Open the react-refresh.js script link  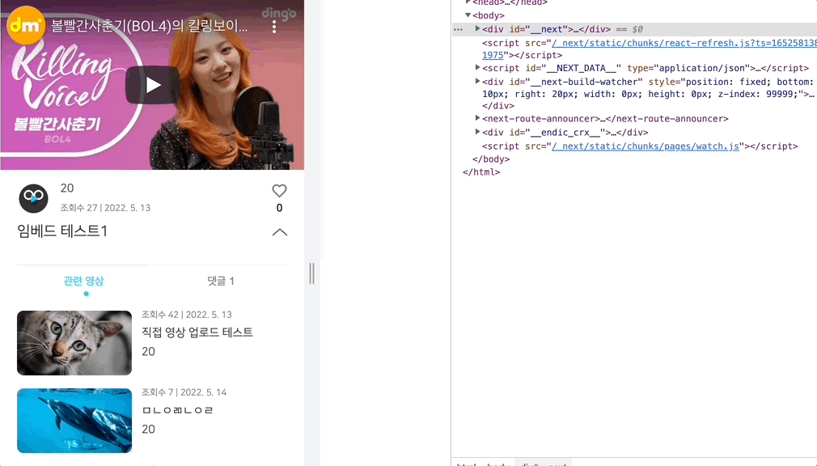click(684, 43)
